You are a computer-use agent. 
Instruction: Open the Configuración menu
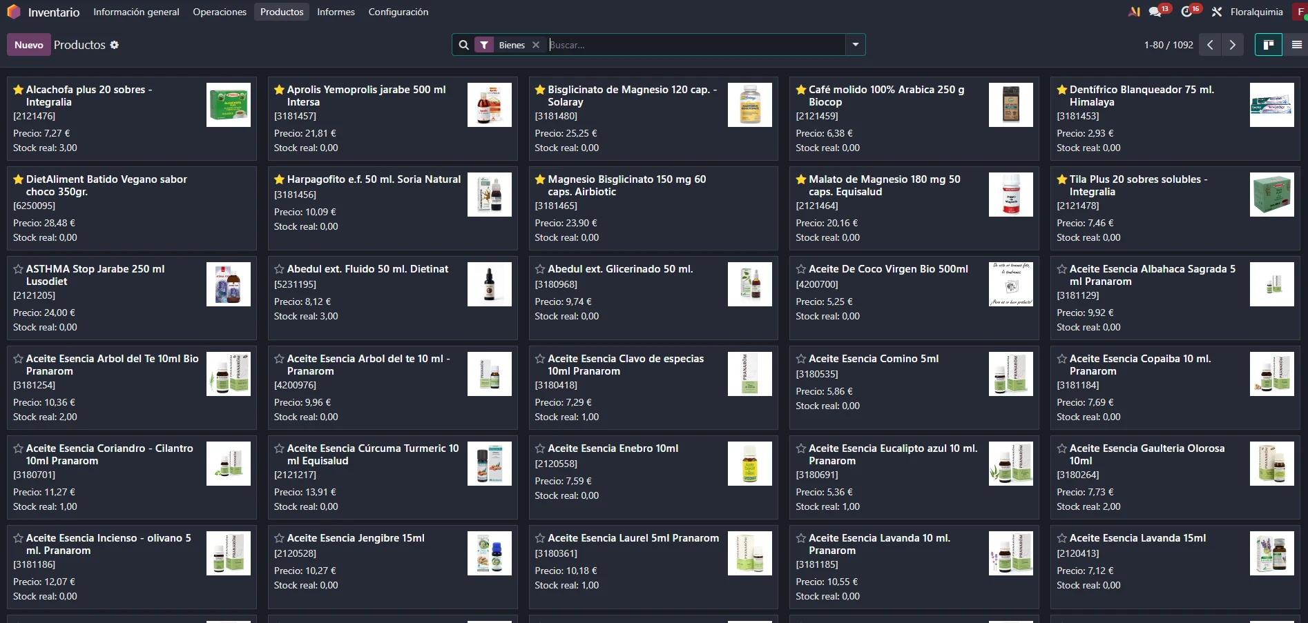click(x=398, y=12)
